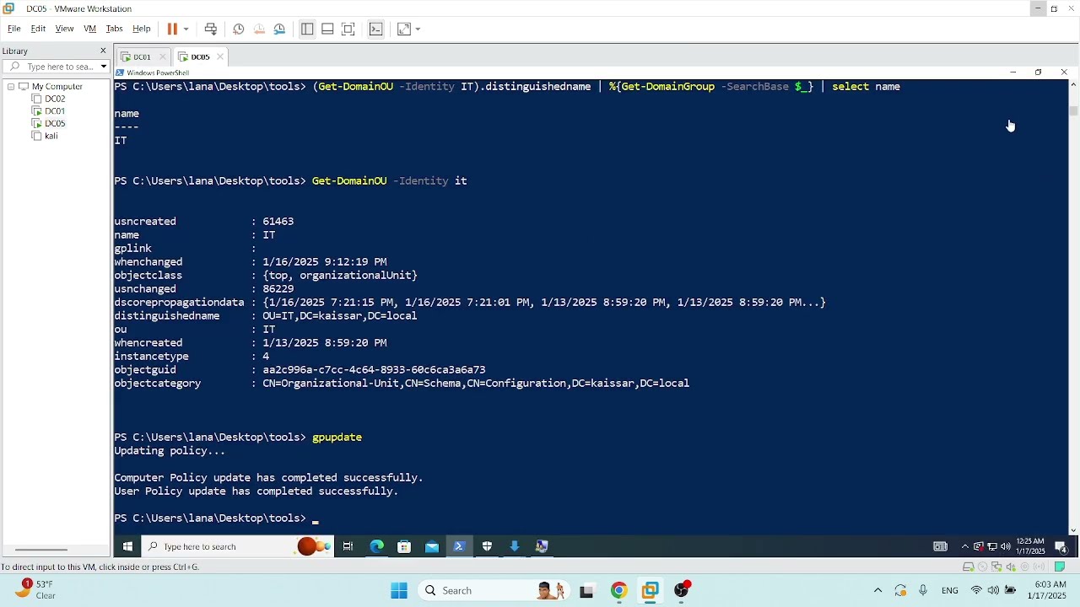Send Ctrl+Alt+Del to the virtual machine
The height and width of the screenshot is (607, 1080).
click(x=211, y=29)
